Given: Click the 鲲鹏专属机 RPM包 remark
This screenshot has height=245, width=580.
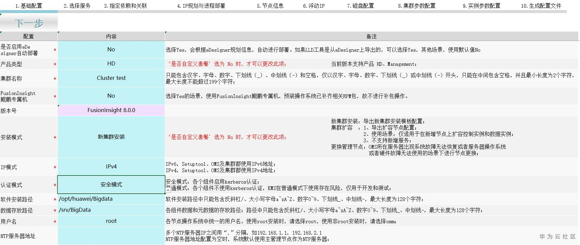Looking at the screenshot, I should click(287, 96).
